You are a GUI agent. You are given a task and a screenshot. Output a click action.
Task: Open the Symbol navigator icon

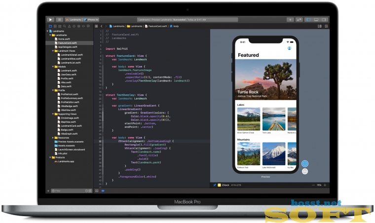tap(60, 26)
